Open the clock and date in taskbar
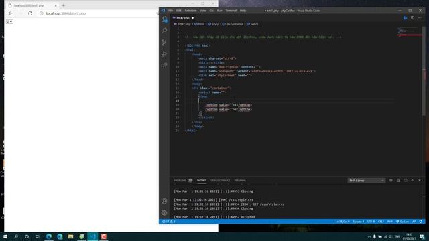Image resolution: width=429 pixels, height=241 pixels. (410, 236)
